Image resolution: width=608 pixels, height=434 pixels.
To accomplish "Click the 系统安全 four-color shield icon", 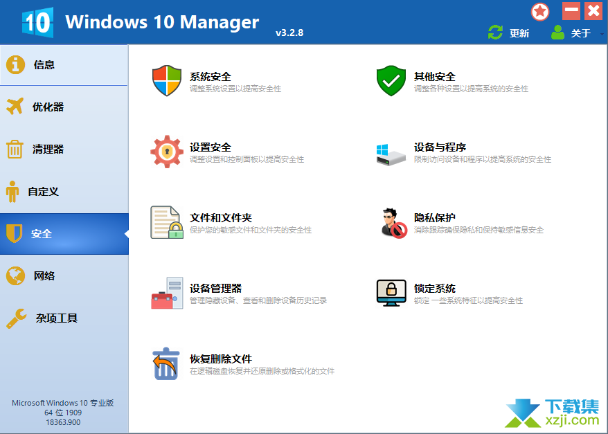I will 167,80.
